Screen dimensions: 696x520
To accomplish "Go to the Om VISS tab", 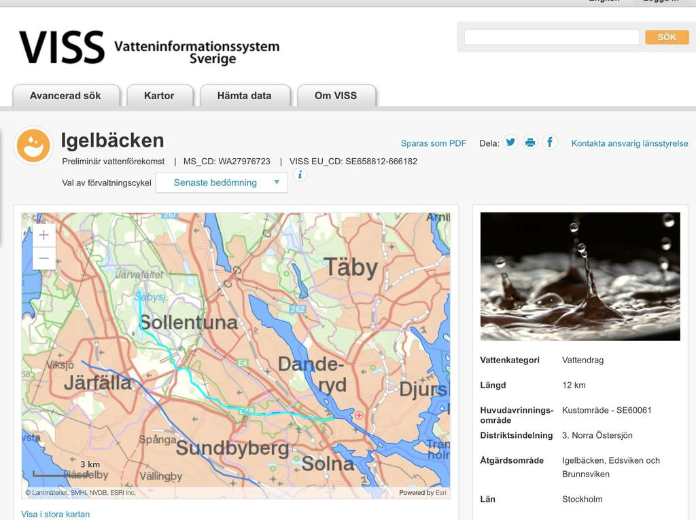I will coord(336,96).
